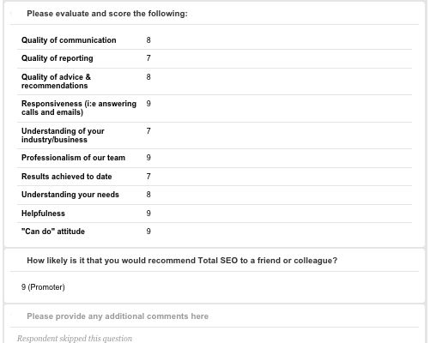Select the Quality of reporting label
The image size is (430, 343).
tap(58, 58)
